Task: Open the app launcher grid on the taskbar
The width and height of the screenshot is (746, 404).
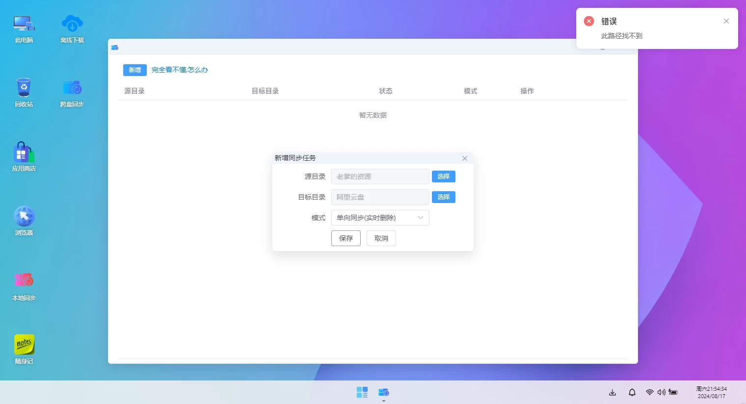Action: coord(362,392)
